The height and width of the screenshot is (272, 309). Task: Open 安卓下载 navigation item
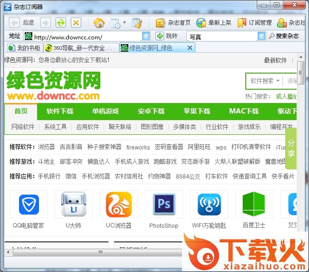click(151, 111)
